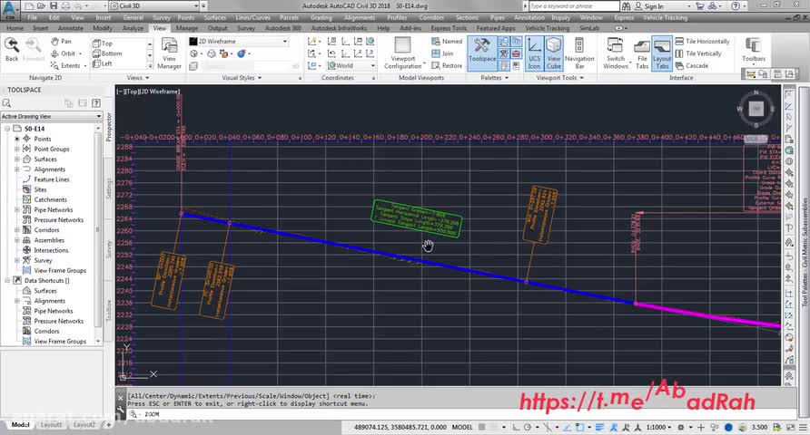Open the Prospector side tab
This screenshot has width=810, height=435.
pyautogui.click(x=108, y=127)
